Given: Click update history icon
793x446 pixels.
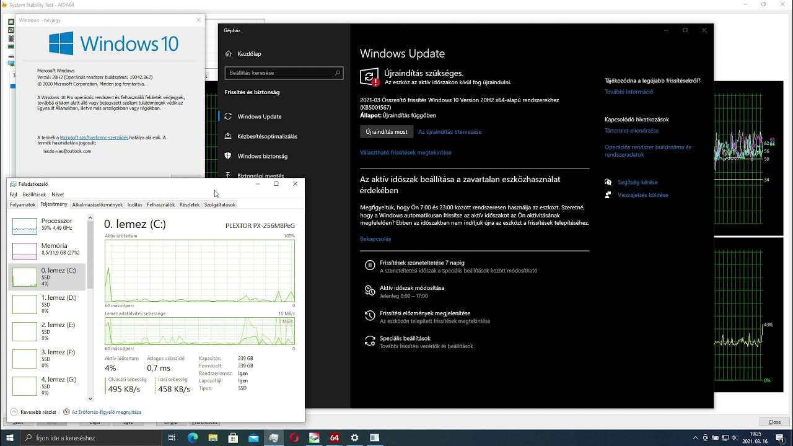Looking at the screenshot, I should click(370, 316).
